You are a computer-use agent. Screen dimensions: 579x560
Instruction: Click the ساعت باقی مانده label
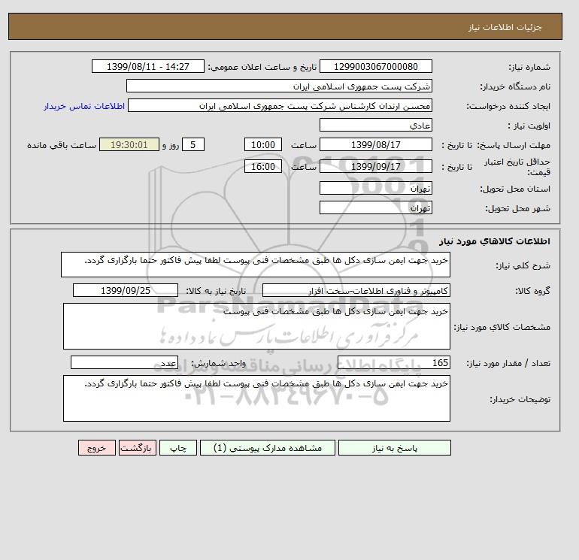click(x=62, y=145)
